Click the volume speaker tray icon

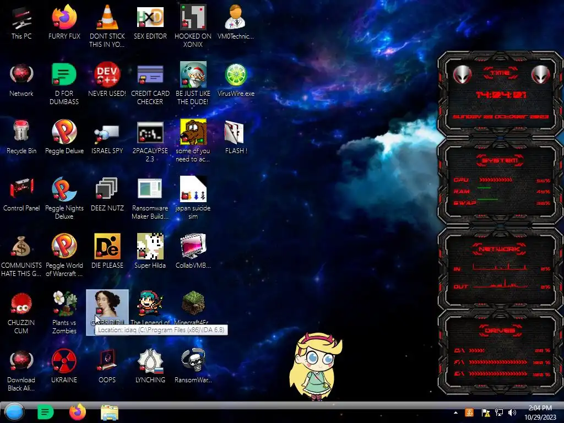(x=512, y=413)
